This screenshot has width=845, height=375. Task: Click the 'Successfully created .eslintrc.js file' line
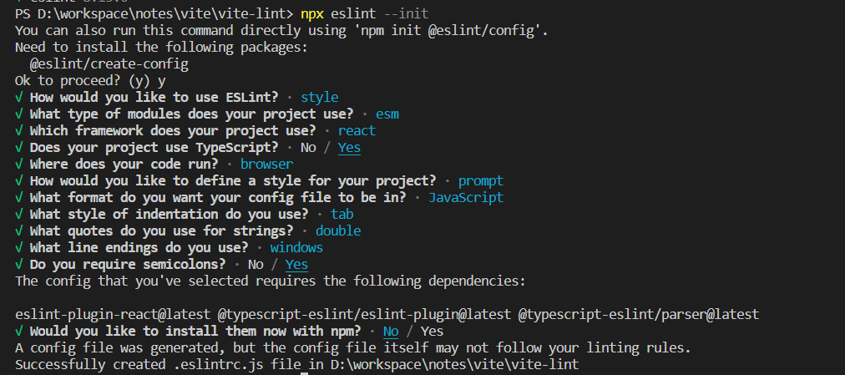[297, 365]
